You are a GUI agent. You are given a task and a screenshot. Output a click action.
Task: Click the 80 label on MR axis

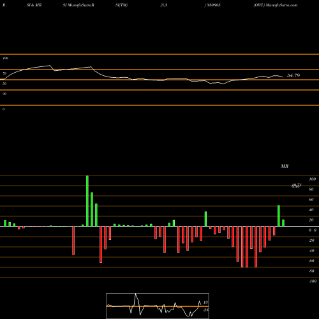(x=311, y=189)
